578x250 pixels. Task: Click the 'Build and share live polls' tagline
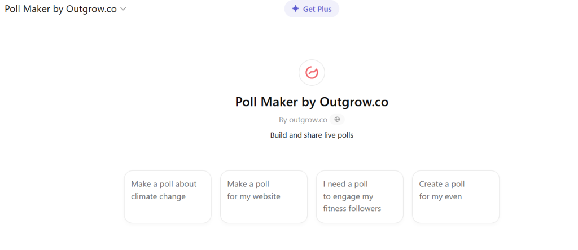(x=312, y=135)
